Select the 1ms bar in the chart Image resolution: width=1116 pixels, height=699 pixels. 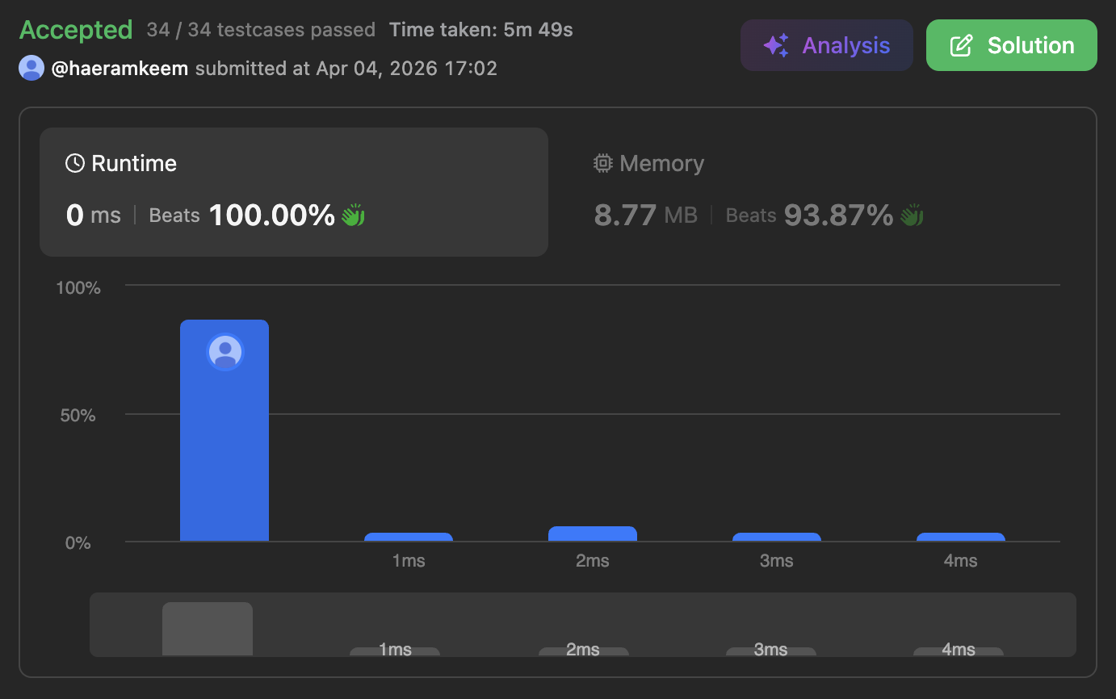(x=409, y=537)
